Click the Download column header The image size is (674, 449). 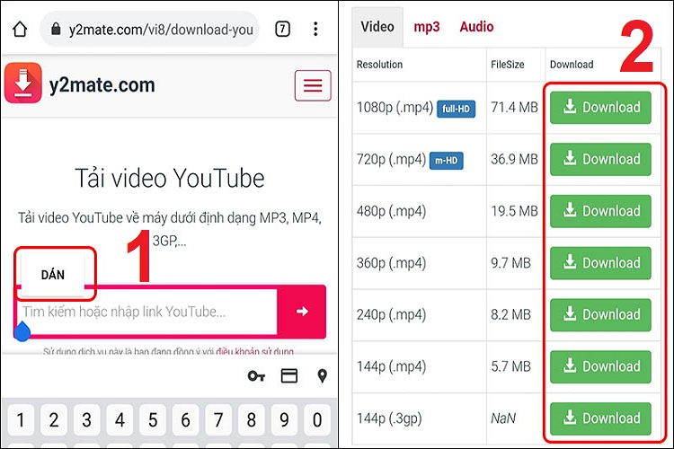tap(572, 65)
